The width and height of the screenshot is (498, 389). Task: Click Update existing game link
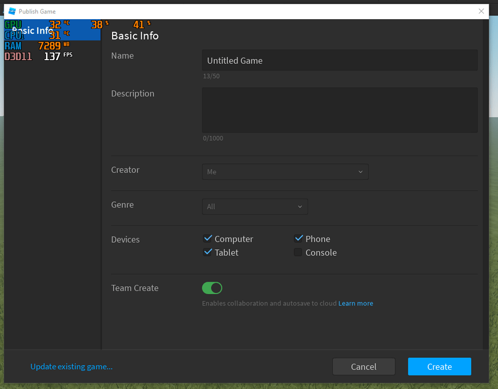(x=71, y=366)
